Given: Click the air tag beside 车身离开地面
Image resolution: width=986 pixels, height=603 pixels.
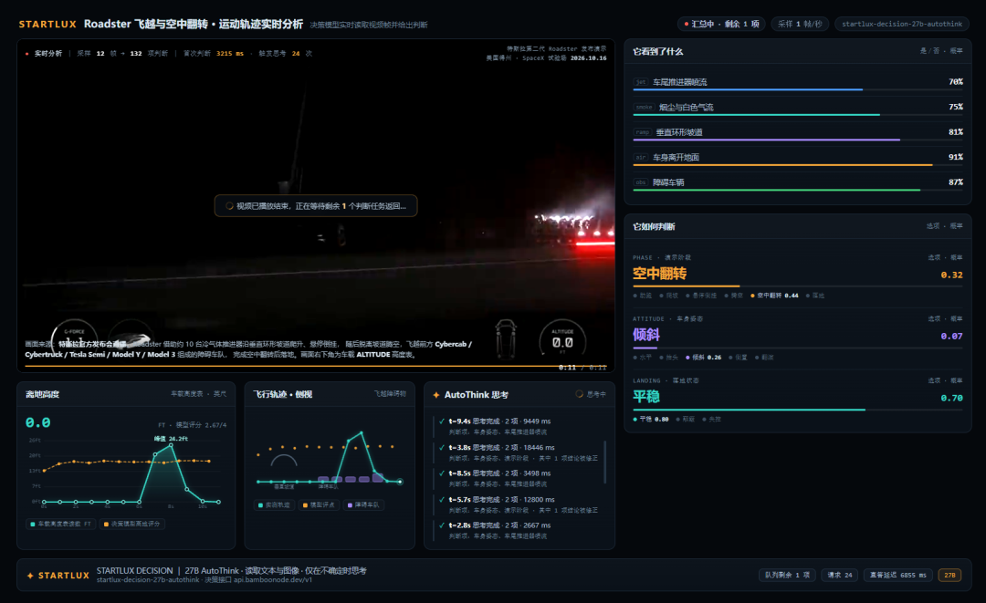Looking at the screenshot, I should [641, 158].
